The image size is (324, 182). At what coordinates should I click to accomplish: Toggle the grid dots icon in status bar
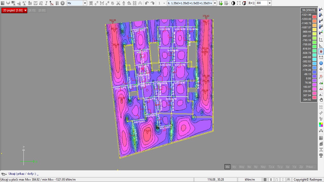pyautogui.click(x=265, y=179)
